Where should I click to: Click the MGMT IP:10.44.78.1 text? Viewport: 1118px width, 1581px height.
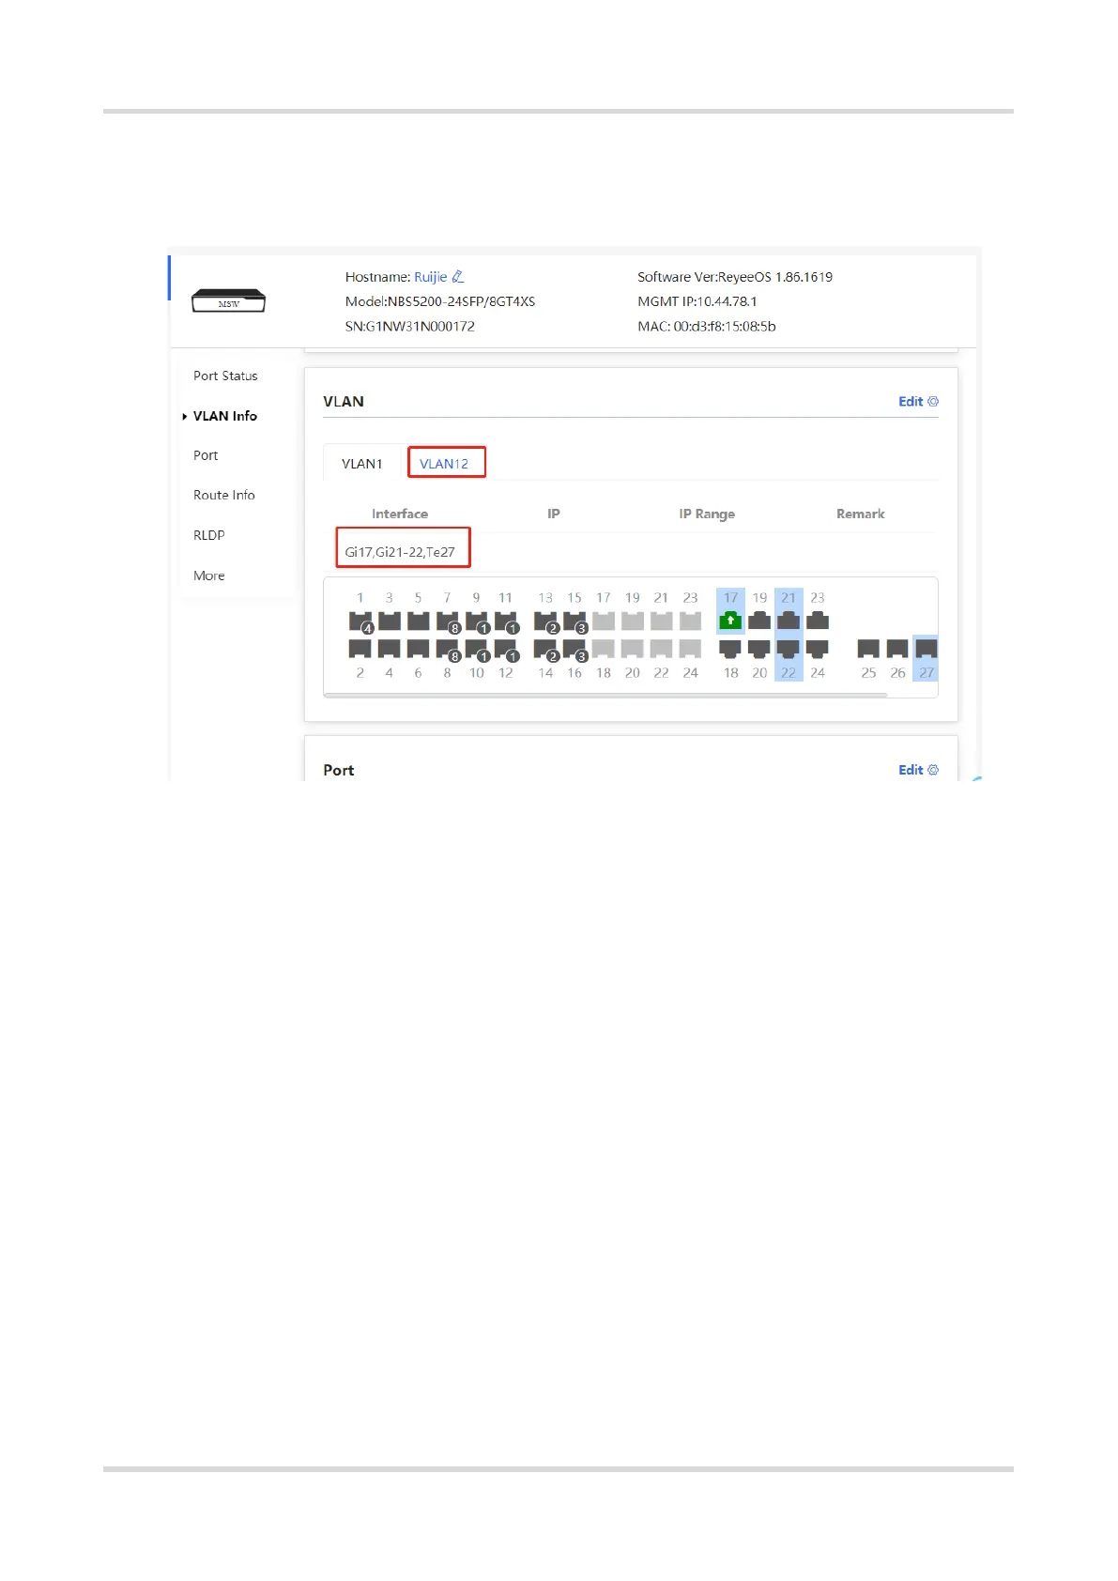[697, 301]
